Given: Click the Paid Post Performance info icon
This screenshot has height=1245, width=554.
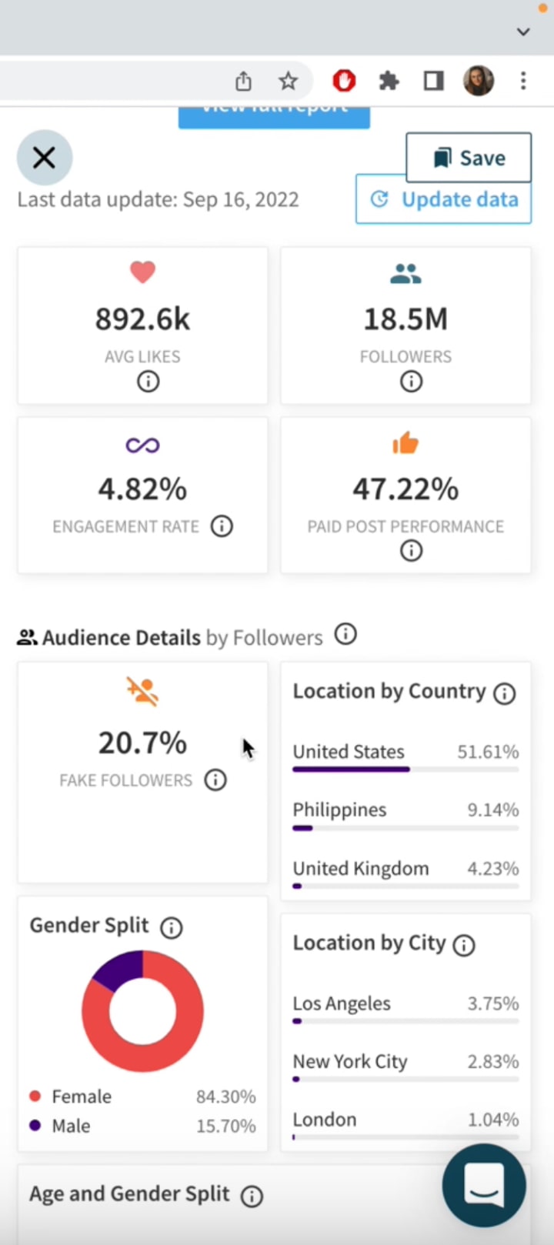Looking at the screenshot, I should 411,550.
